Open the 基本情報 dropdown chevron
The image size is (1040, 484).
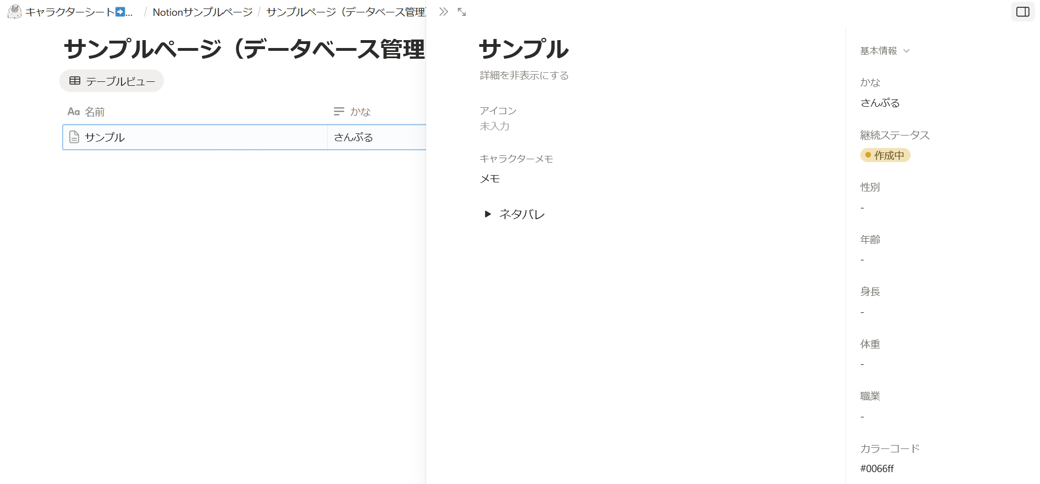907,51
